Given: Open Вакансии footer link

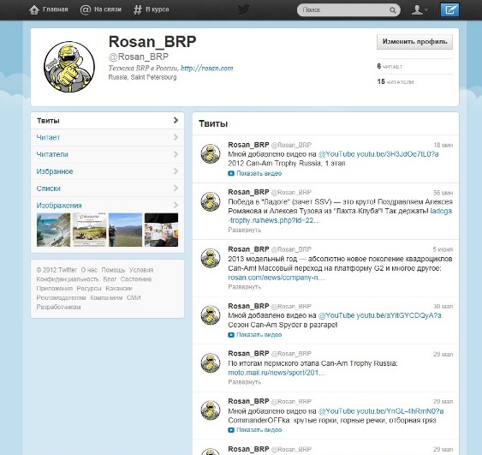Looking at the screenshot, I should 119,288.
